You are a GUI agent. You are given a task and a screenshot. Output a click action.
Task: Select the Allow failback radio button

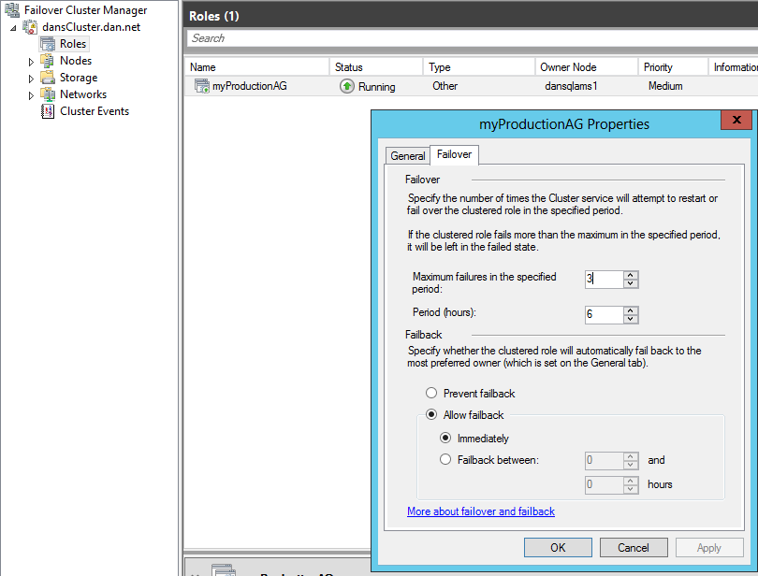431,415
